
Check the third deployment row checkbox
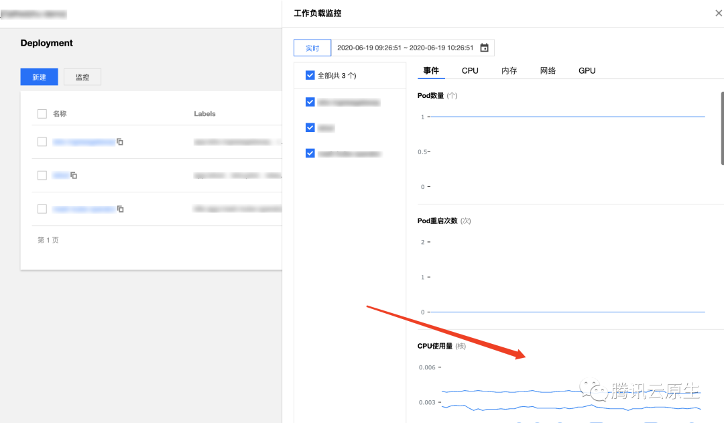[x=42, y=209]
